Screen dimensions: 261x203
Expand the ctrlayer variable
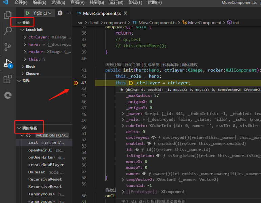25,37
